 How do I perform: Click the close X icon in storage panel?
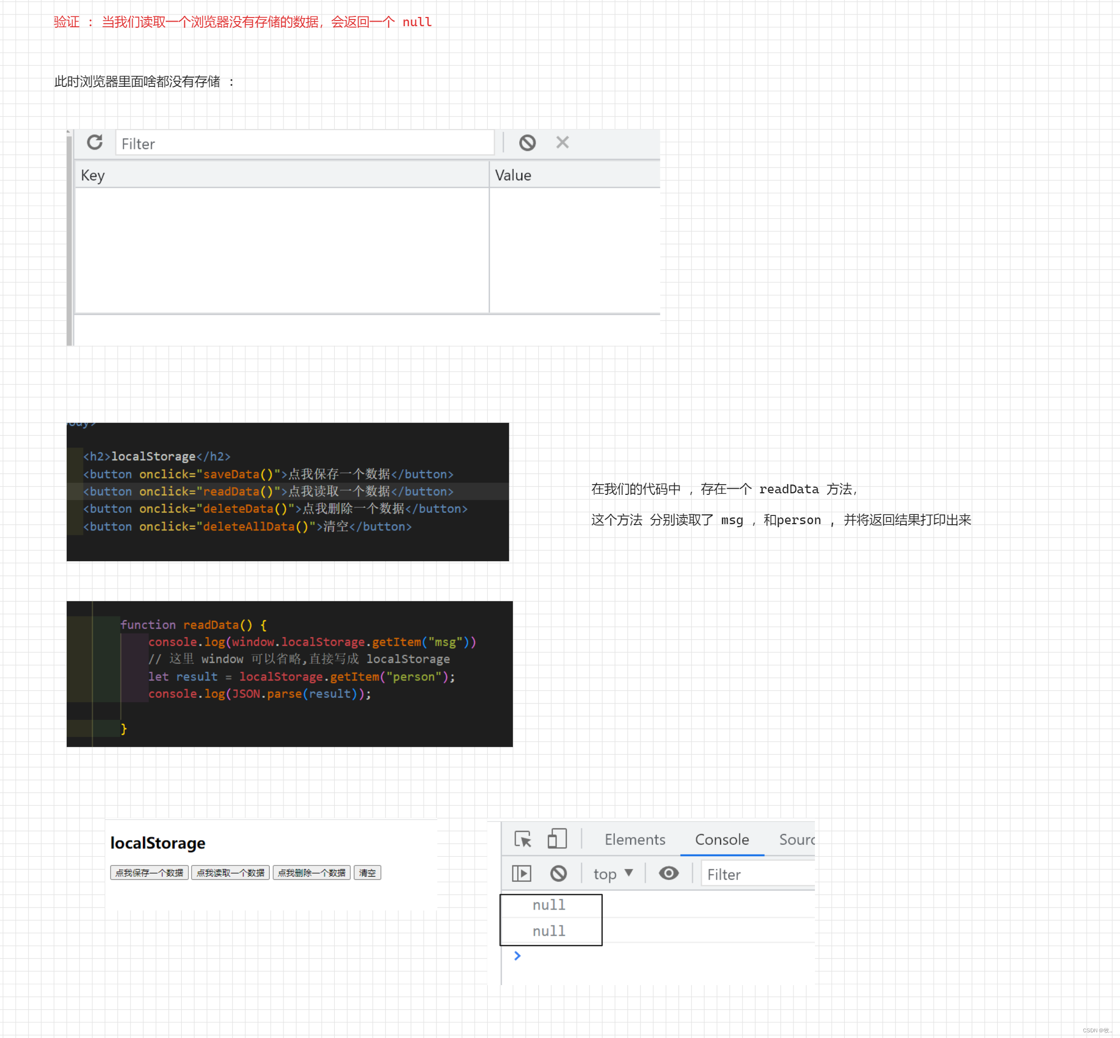[563, 143]
